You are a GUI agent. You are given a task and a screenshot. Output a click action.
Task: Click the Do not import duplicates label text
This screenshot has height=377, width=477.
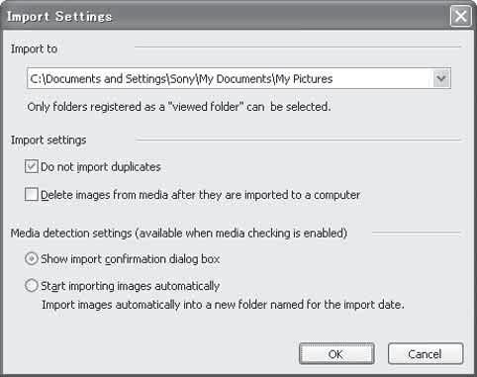[x=101, y=167]
